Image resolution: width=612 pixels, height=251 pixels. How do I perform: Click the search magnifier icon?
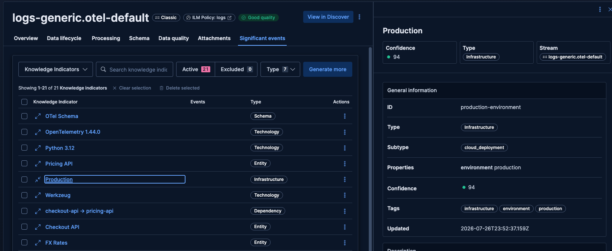point(103,69)
